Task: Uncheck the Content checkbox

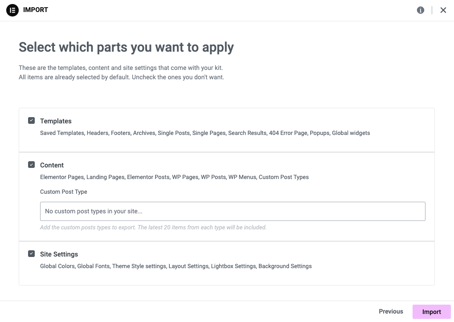Action: pyautogui.click(x=32, y=165)
